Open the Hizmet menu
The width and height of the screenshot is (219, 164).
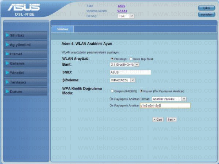[x=26, y=54]
